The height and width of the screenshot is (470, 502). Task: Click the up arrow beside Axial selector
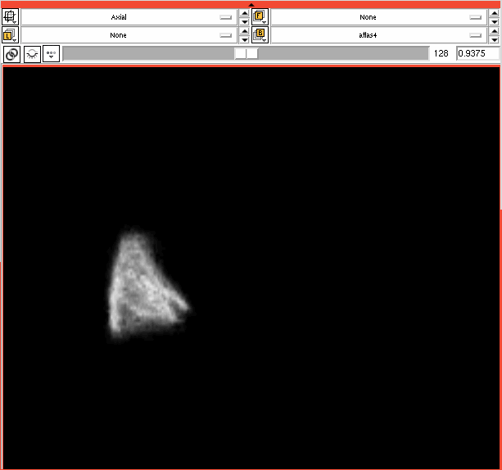coord(244,12)
